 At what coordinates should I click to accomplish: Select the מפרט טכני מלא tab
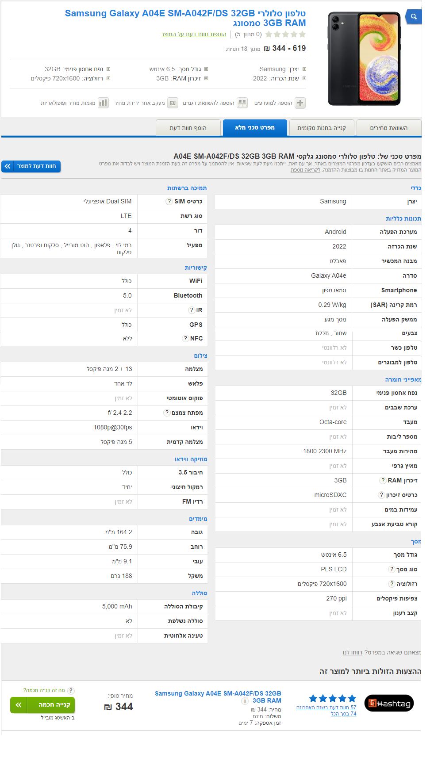255,128
